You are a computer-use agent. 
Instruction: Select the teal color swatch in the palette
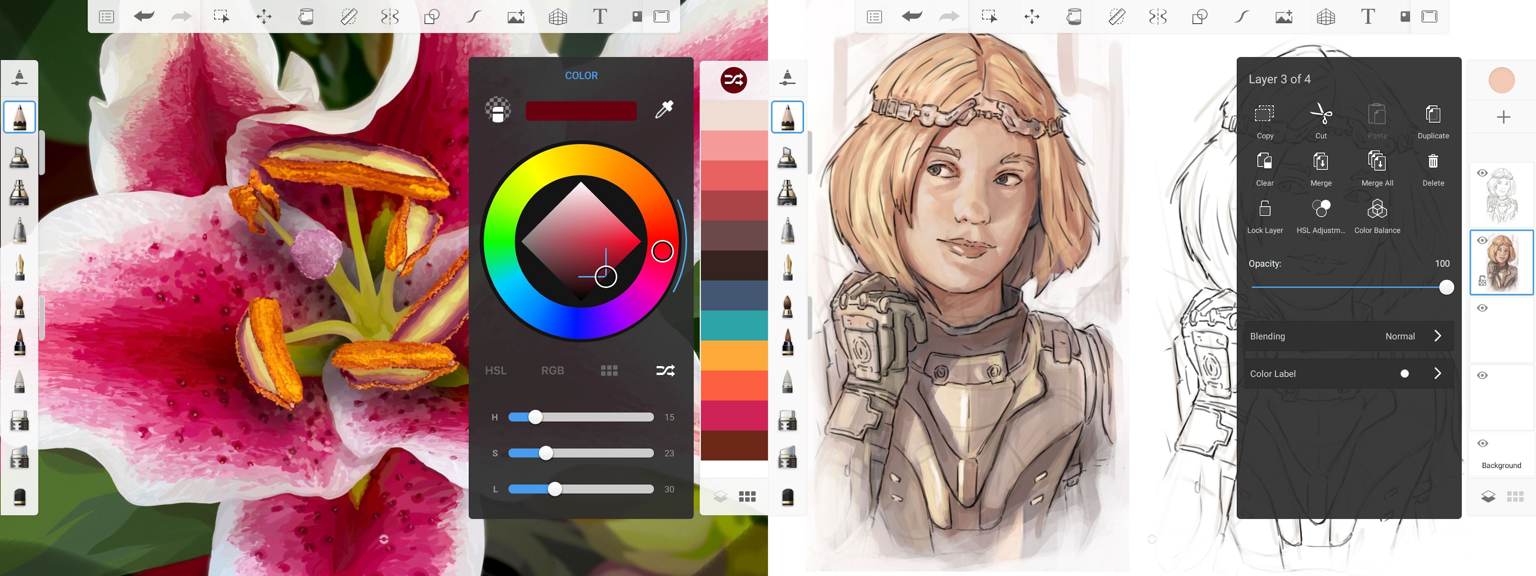(x=734, y=326)
